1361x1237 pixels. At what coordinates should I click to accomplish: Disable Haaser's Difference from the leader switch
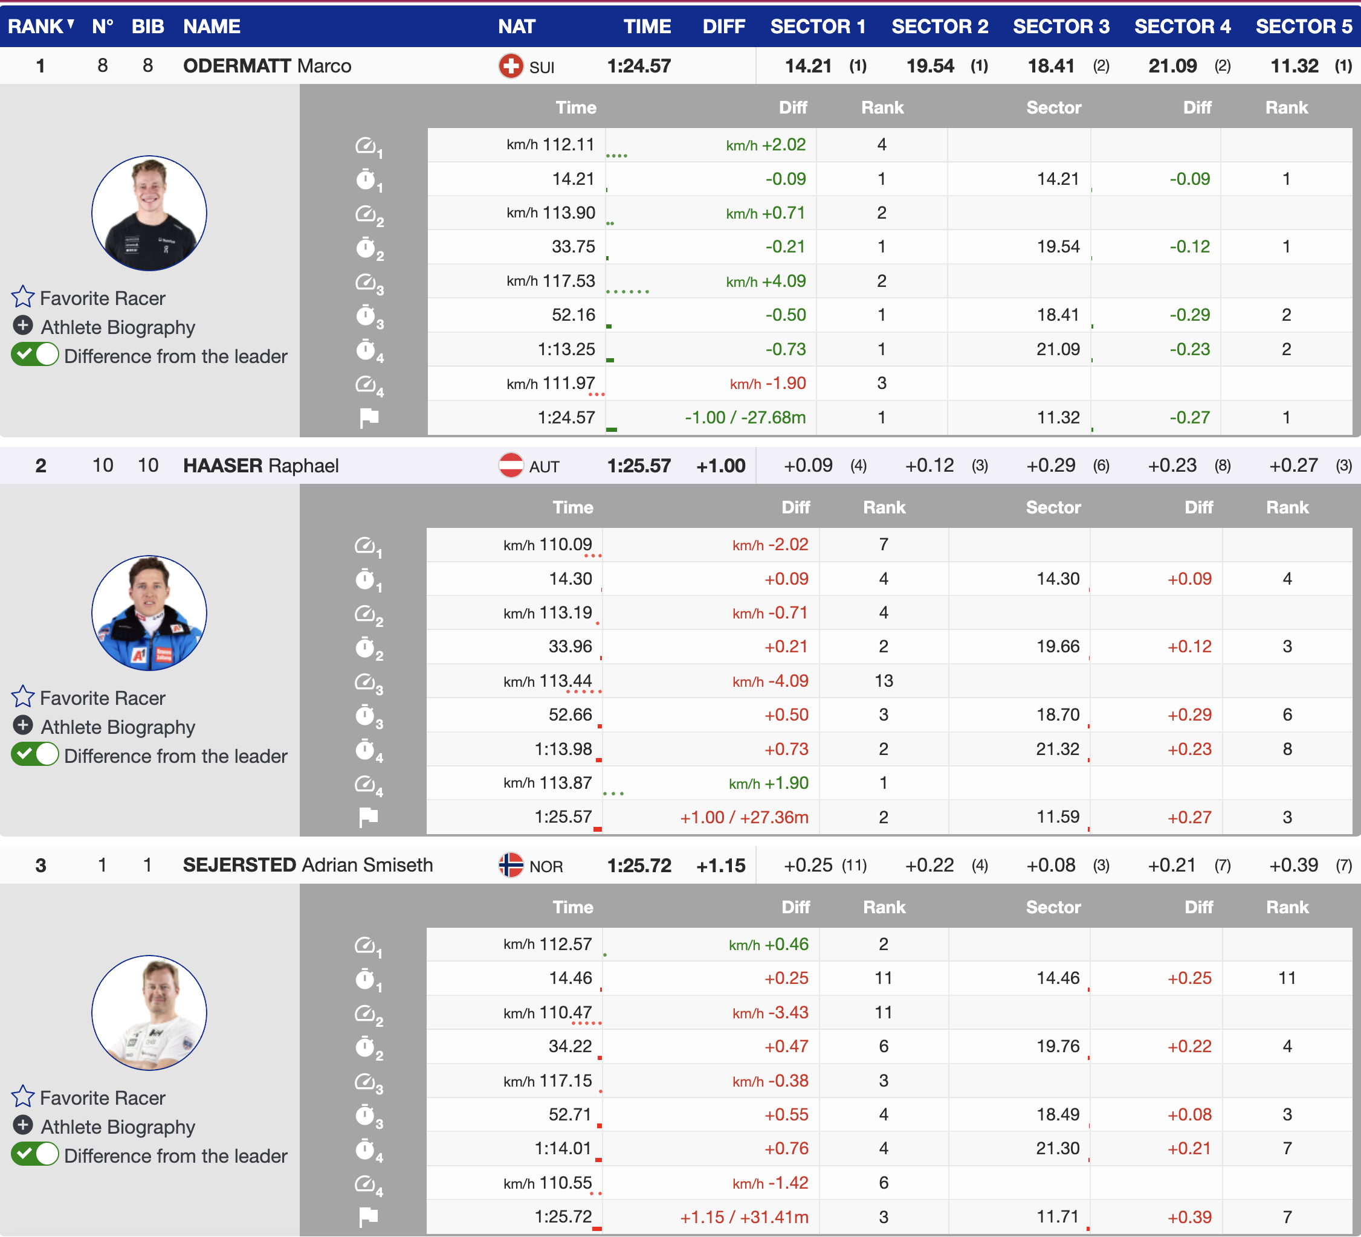35,754
